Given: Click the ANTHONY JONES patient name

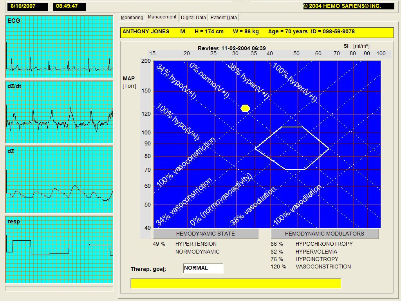Looking at the screenshot, I should [146, 31].
